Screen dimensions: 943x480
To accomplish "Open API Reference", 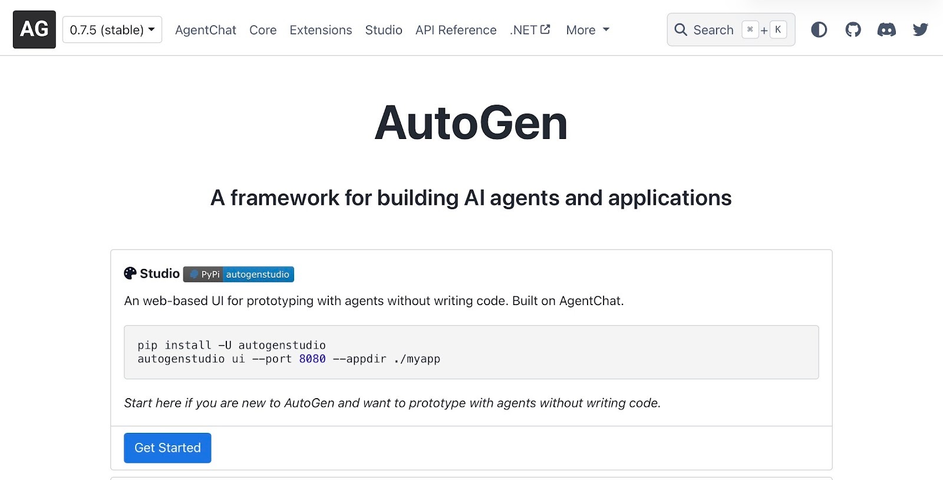I will pos(456,30).
